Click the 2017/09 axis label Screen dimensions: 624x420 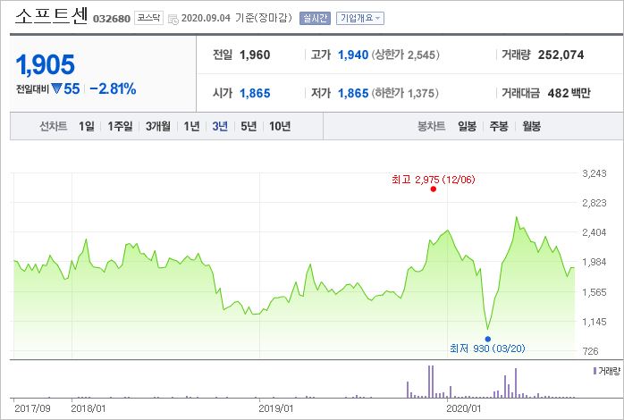click(32, 408)
